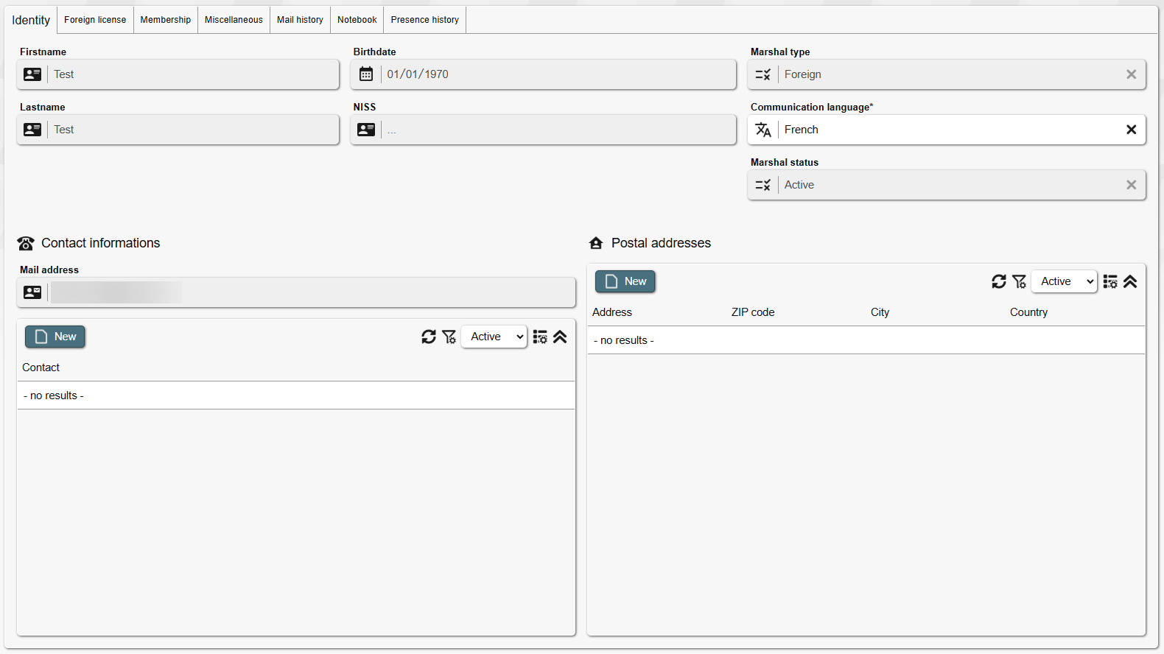Collapse the Postal addresses list panel
Screen dimensions: 1164x654
(x=1130, y=281)
